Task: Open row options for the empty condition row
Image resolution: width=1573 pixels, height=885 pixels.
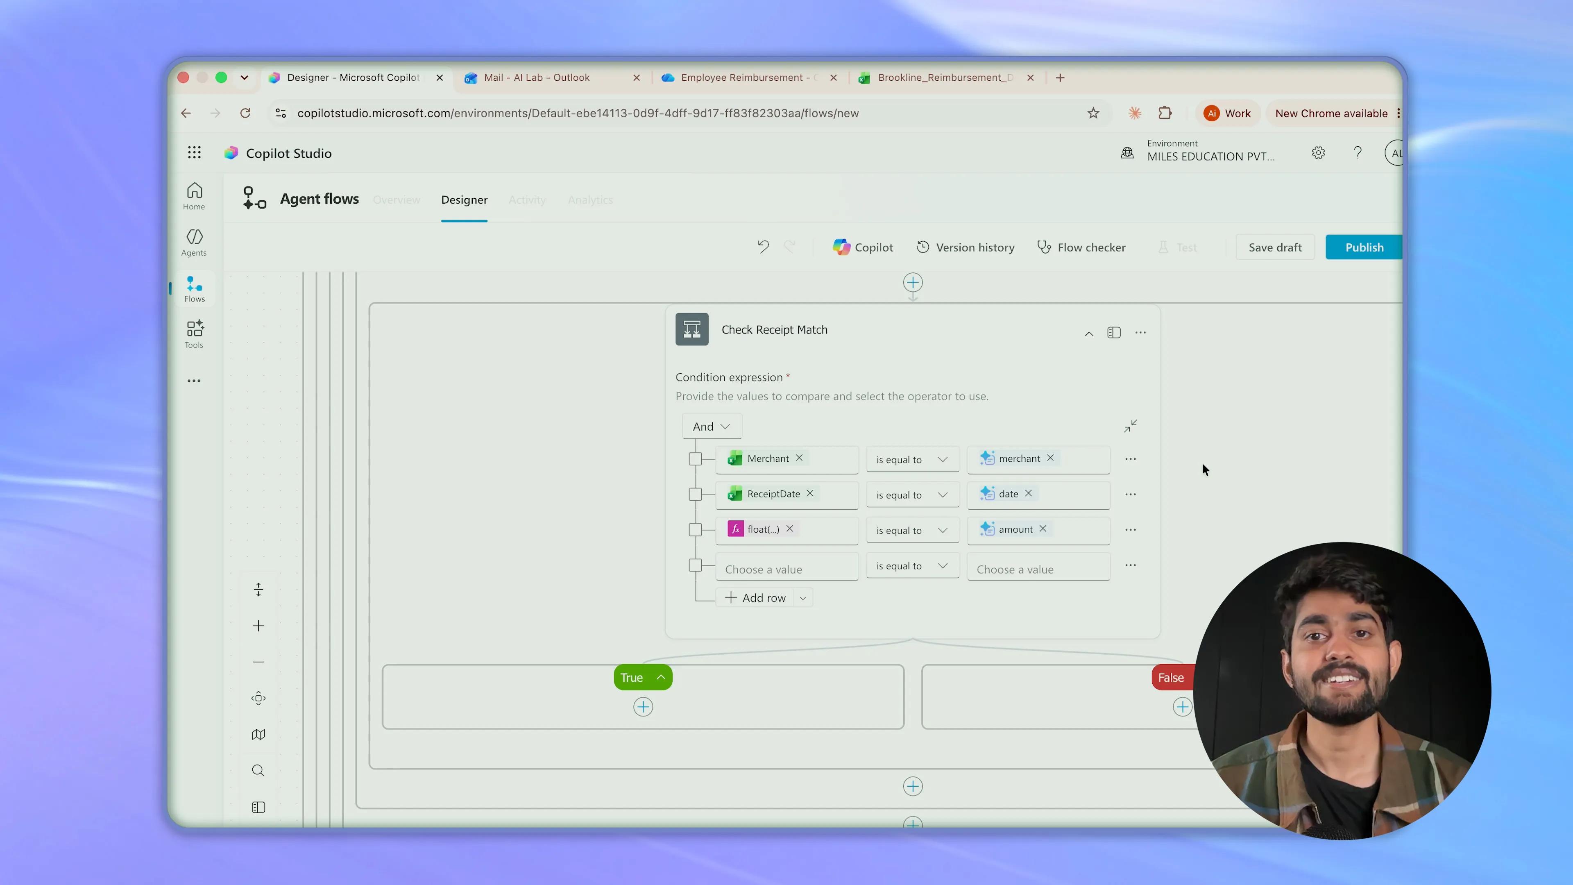Action: [x=1130, y=565]
